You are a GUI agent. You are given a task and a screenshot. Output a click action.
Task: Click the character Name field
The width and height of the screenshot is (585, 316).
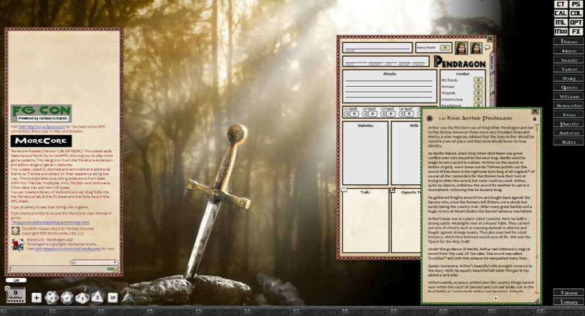point(377,48)
